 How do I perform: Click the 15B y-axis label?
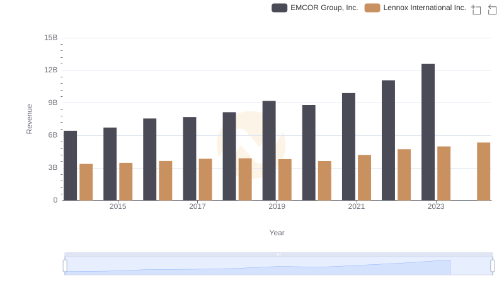51,38
